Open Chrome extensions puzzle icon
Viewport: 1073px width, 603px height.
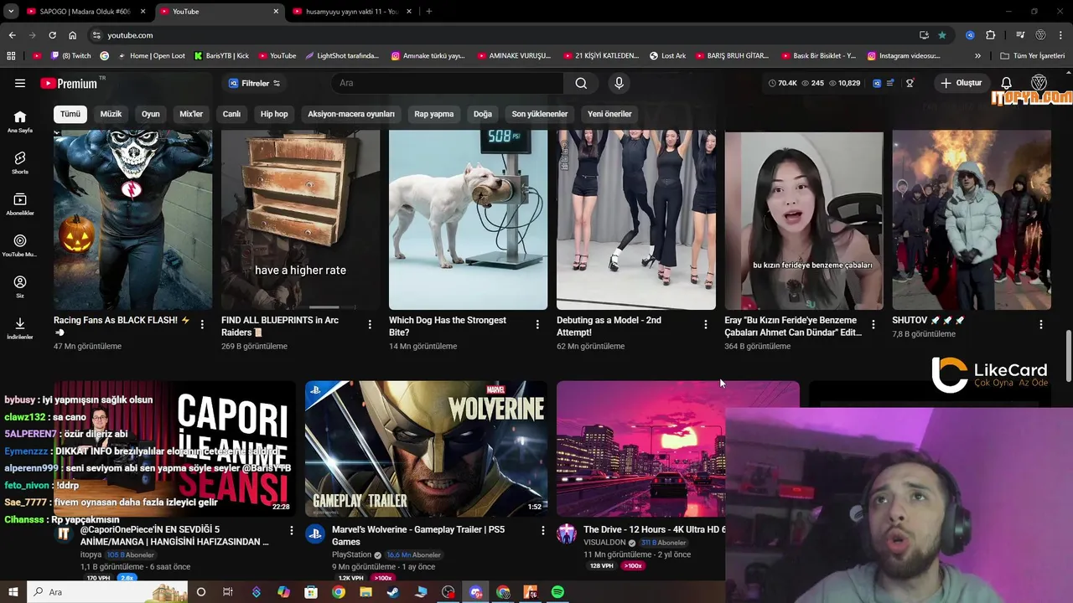(x=990, y=35)
